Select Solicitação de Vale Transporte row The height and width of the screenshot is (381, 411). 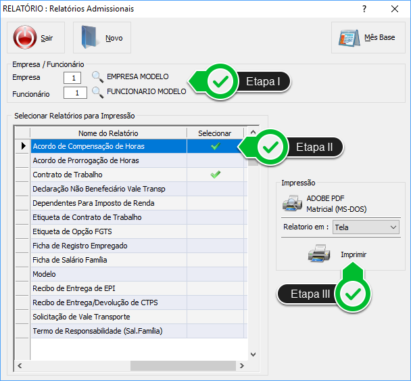coord(108,317)
